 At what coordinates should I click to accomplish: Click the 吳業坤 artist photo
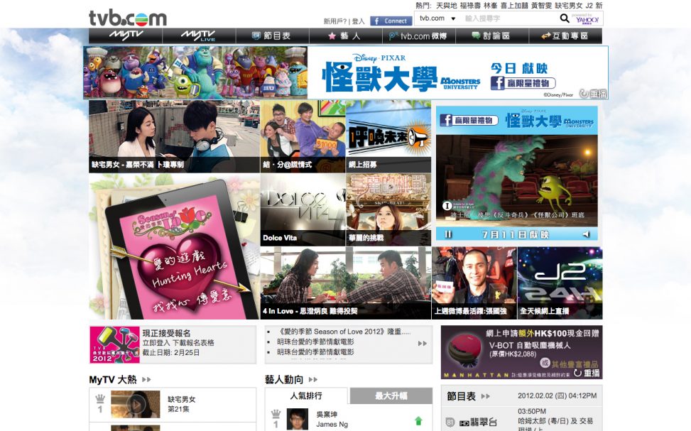(298, 419)
